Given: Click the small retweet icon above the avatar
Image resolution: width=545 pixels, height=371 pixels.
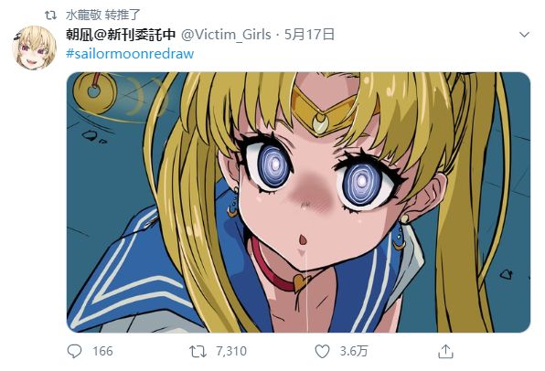Looking at the screenshot, I should 50,15.
